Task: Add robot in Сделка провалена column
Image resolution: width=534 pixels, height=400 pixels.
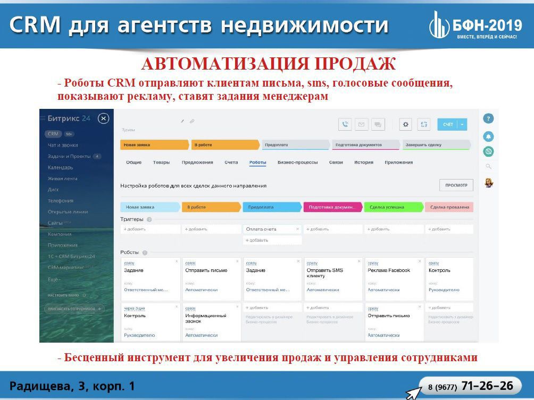Action: [449, 308]
